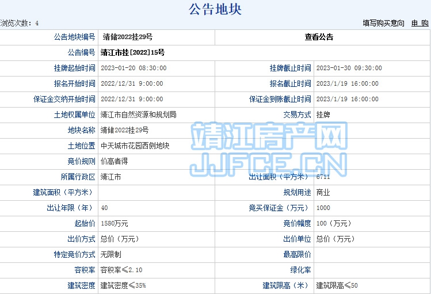Select announcement number 靖江市挂[2022]15号

click(132, 52)
